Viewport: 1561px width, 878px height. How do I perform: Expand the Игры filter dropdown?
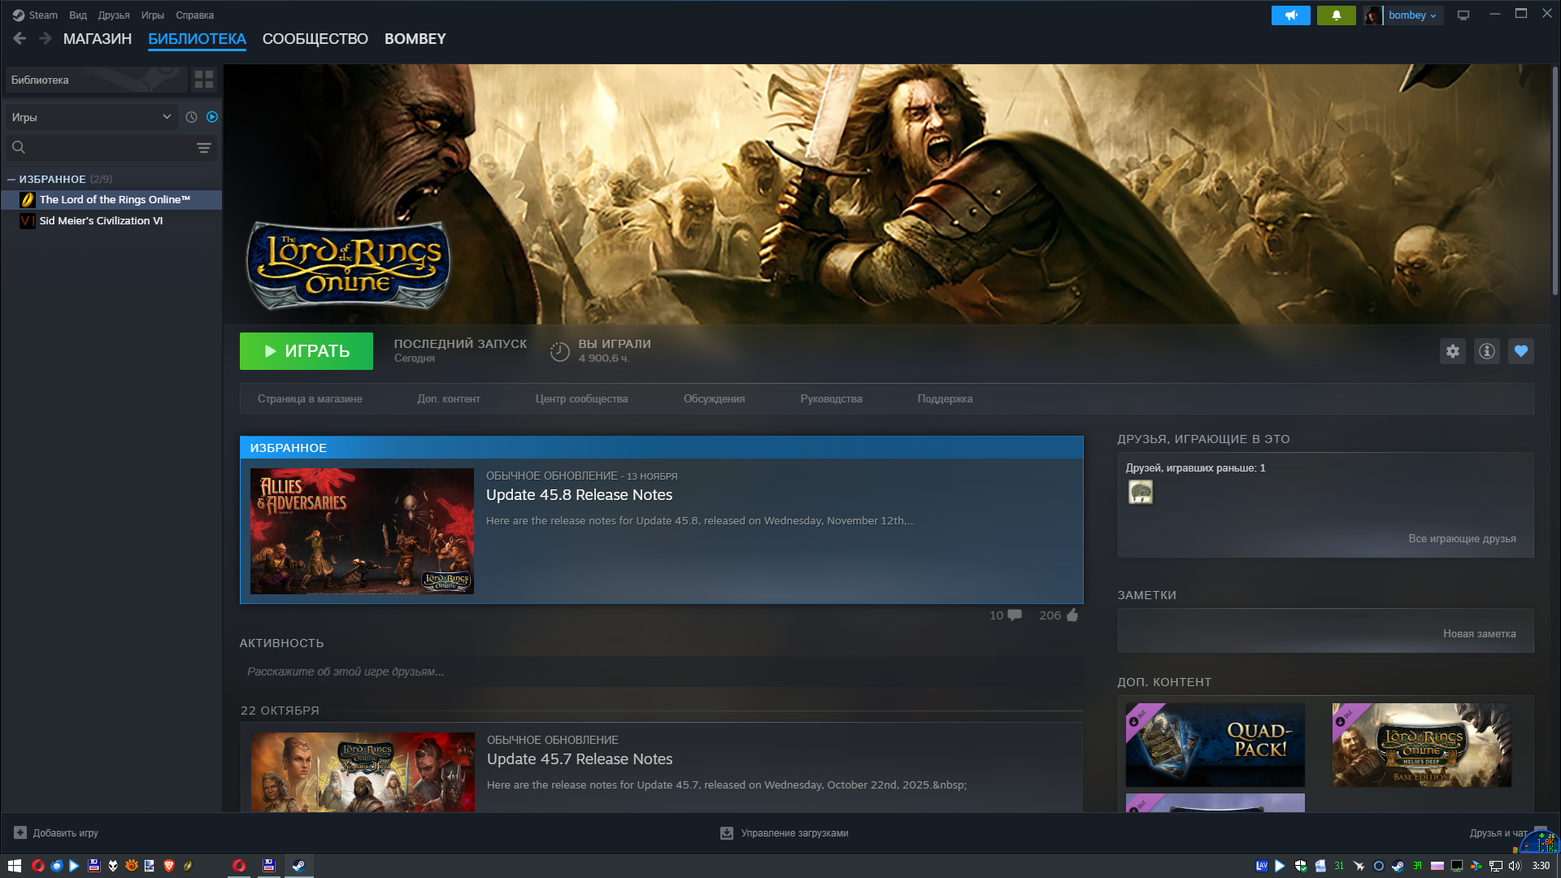click(166, 117)
